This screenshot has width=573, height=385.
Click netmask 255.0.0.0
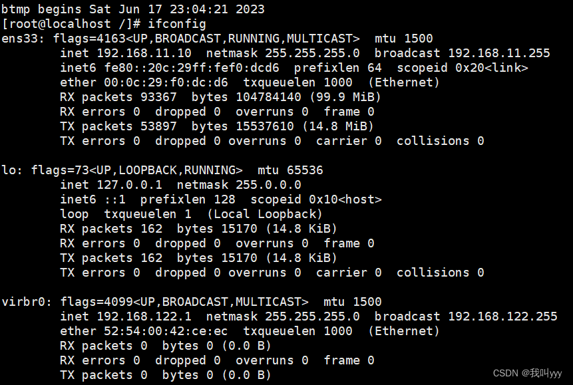(x=268, y=185)
